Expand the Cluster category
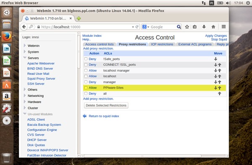The height and width of the screenshot is (165, 252). point(25,108)
